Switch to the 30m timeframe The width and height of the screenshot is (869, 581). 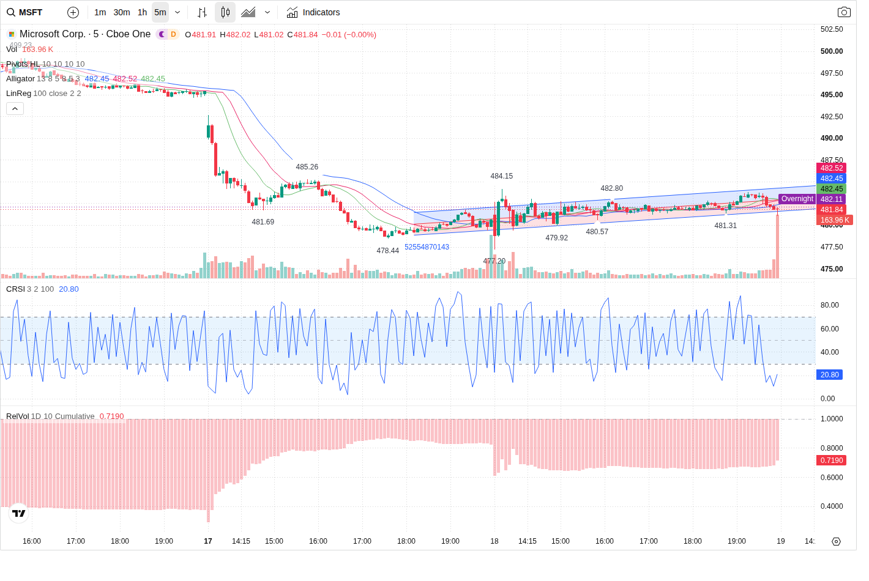tap(122, 12)
